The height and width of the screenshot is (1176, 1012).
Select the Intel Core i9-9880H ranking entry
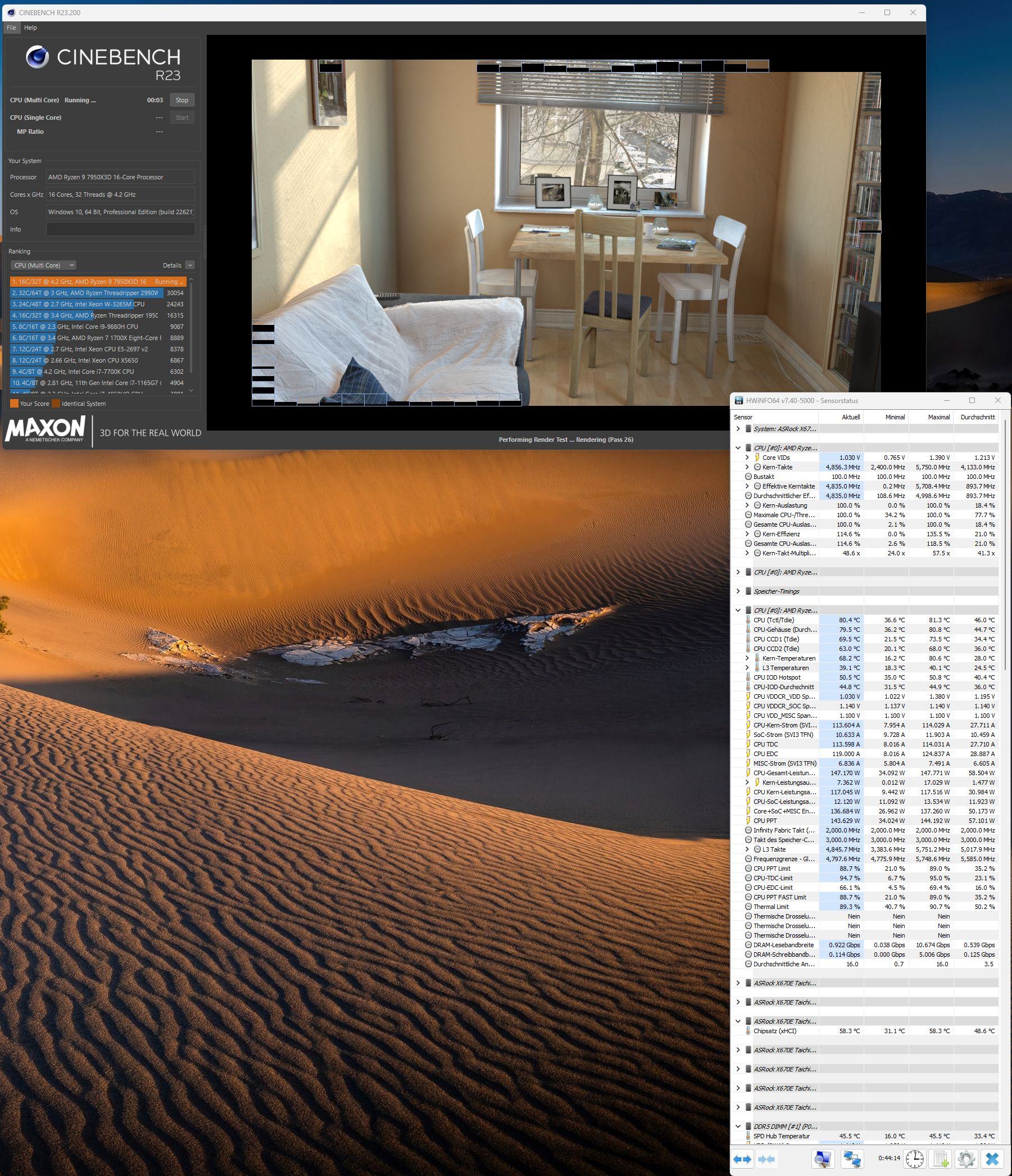pyautogui.click(x=98, y=327)
